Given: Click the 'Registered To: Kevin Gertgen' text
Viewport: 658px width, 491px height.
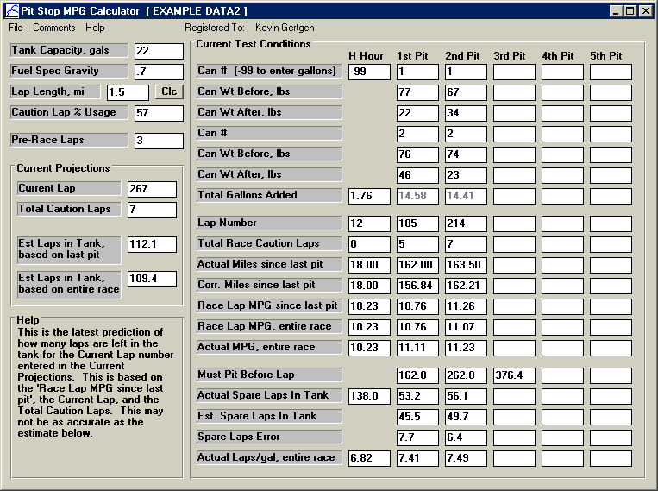Looking at the screenshot, I should pyautogui.click(x=249, y=28).
